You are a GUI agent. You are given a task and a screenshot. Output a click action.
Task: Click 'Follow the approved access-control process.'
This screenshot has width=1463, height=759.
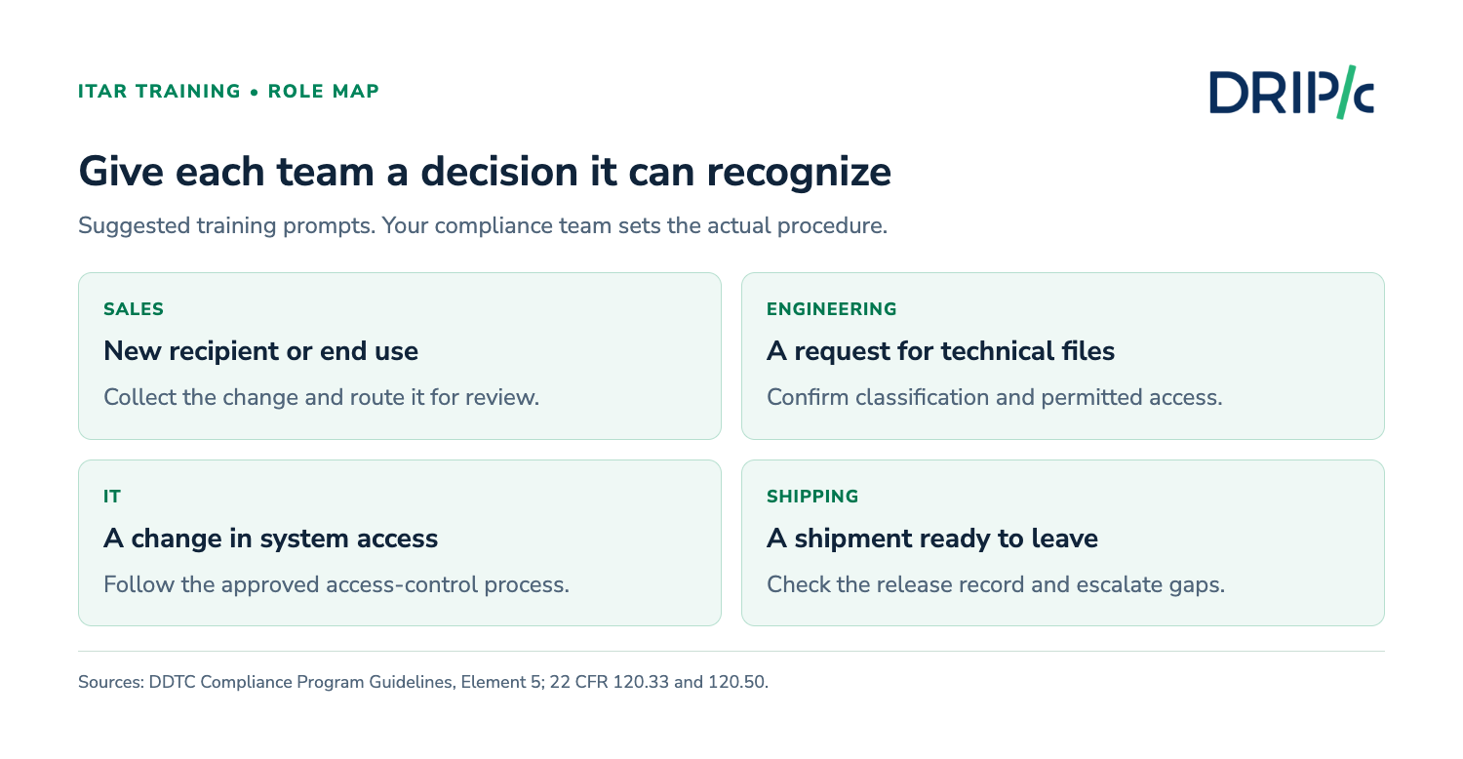point(336,585)
